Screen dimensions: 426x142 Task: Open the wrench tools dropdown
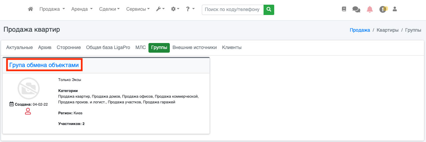pos(160,9)
